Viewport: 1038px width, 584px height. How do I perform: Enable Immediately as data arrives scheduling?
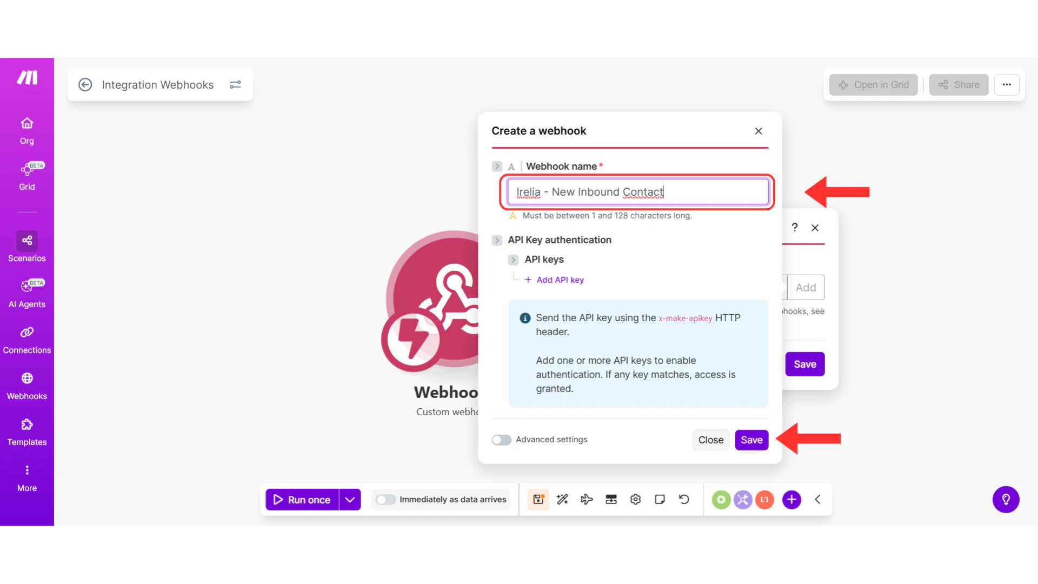click(x=385, y=499)
